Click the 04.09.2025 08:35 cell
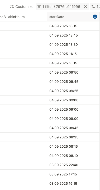Viewport: 100px width, 190px height. tap(73, 137)
